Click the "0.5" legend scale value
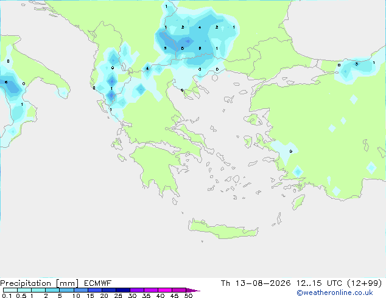 tap(21, 296)
